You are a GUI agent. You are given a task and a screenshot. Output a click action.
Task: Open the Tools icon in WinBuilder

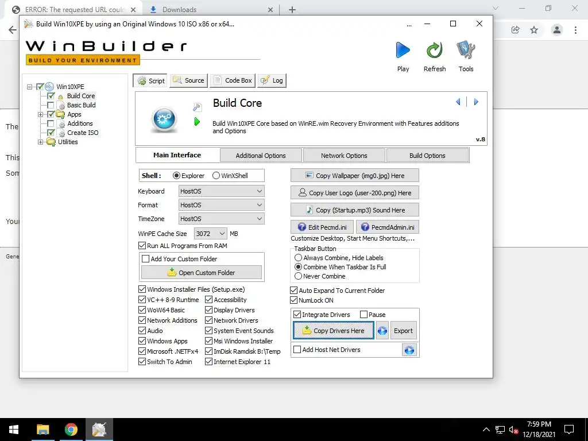click(x=466, y=51)
